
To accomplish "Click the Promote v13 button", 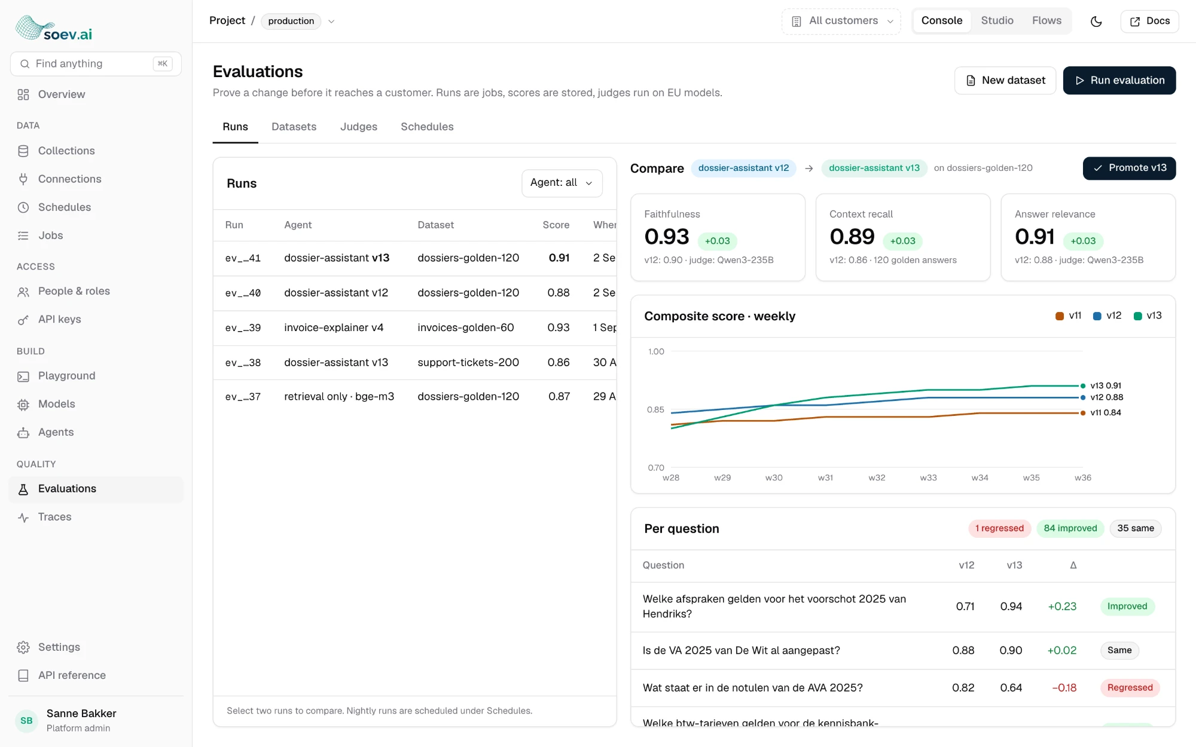I will pos(1129,169).
